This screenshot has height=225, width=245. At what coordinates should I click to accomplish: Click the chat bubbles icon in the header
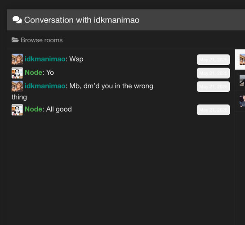pos(17,20)
